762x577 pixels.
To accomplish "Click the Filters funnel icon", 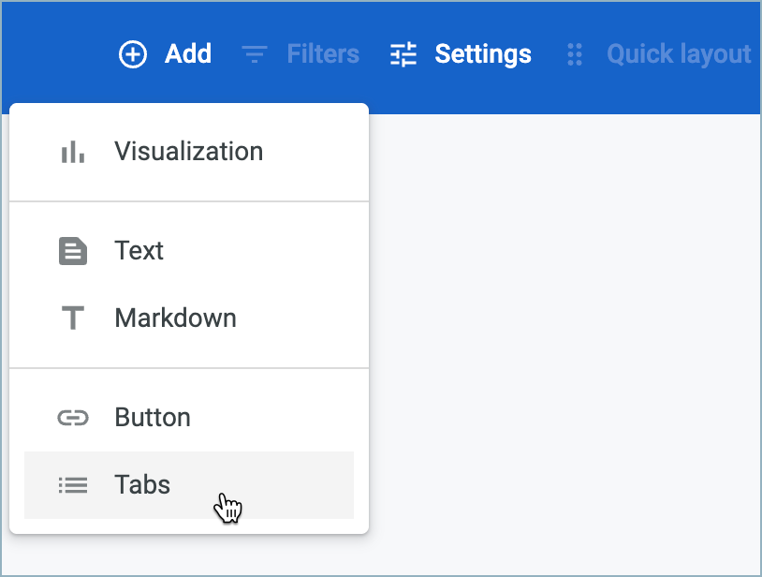I will coord(254,55).
